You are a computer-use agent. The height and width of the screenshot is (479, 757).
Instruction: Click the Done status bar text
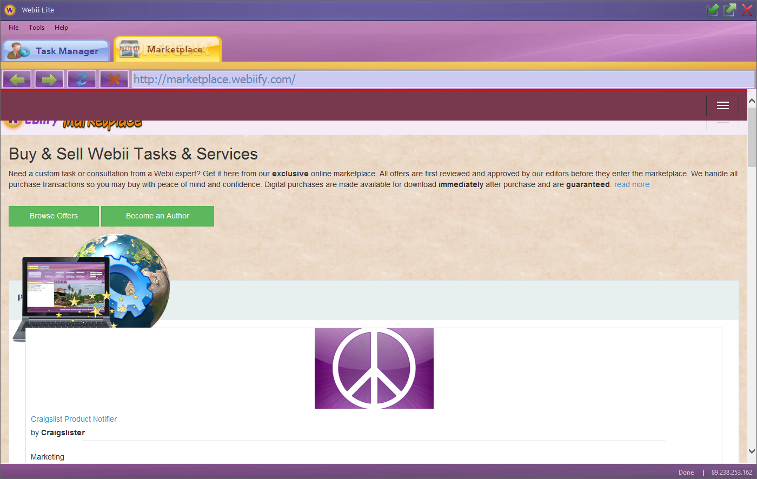point(686,472)
